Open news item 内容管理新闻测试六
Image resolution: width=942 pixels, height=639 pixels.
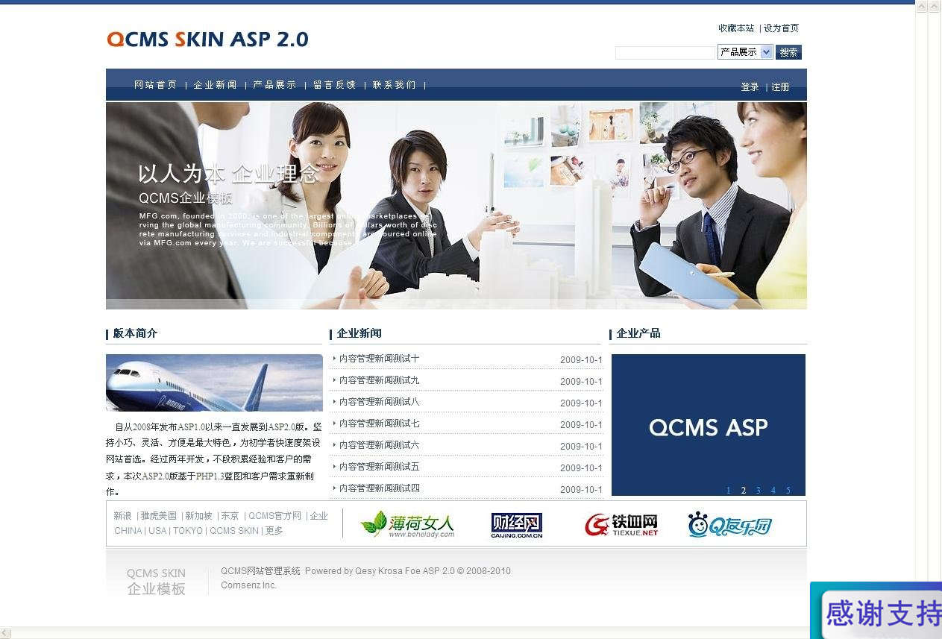(379, 445)
